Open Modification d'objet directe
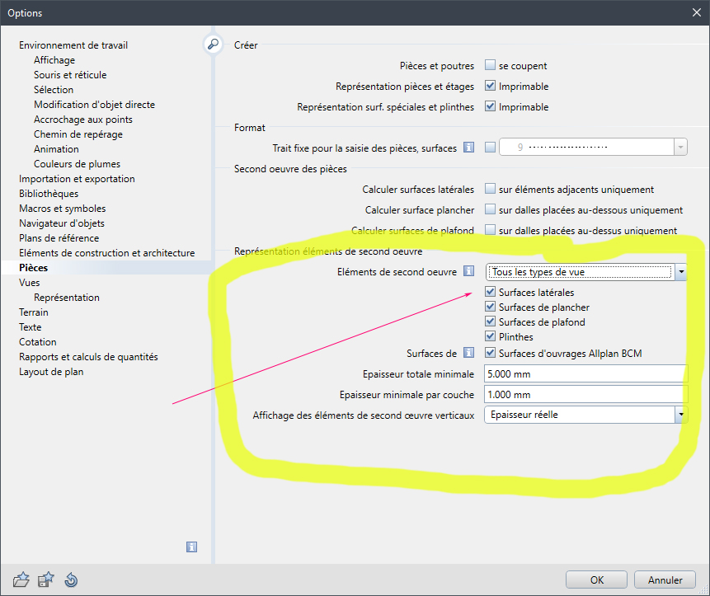 (x=94, y=105)
